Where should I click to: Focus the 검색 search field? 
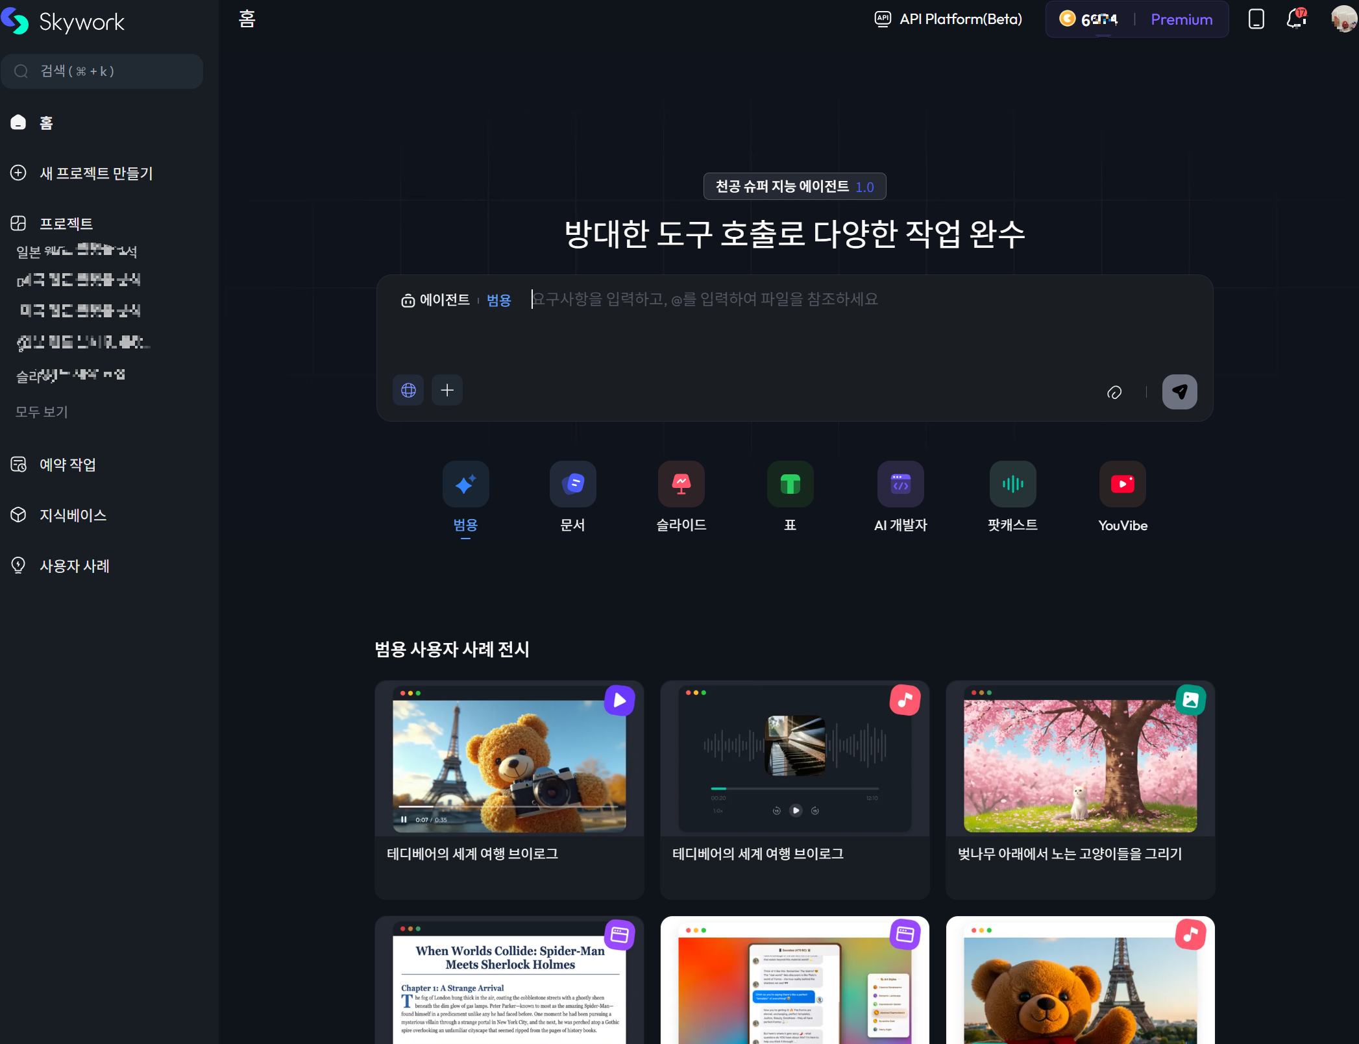(103, 71)
